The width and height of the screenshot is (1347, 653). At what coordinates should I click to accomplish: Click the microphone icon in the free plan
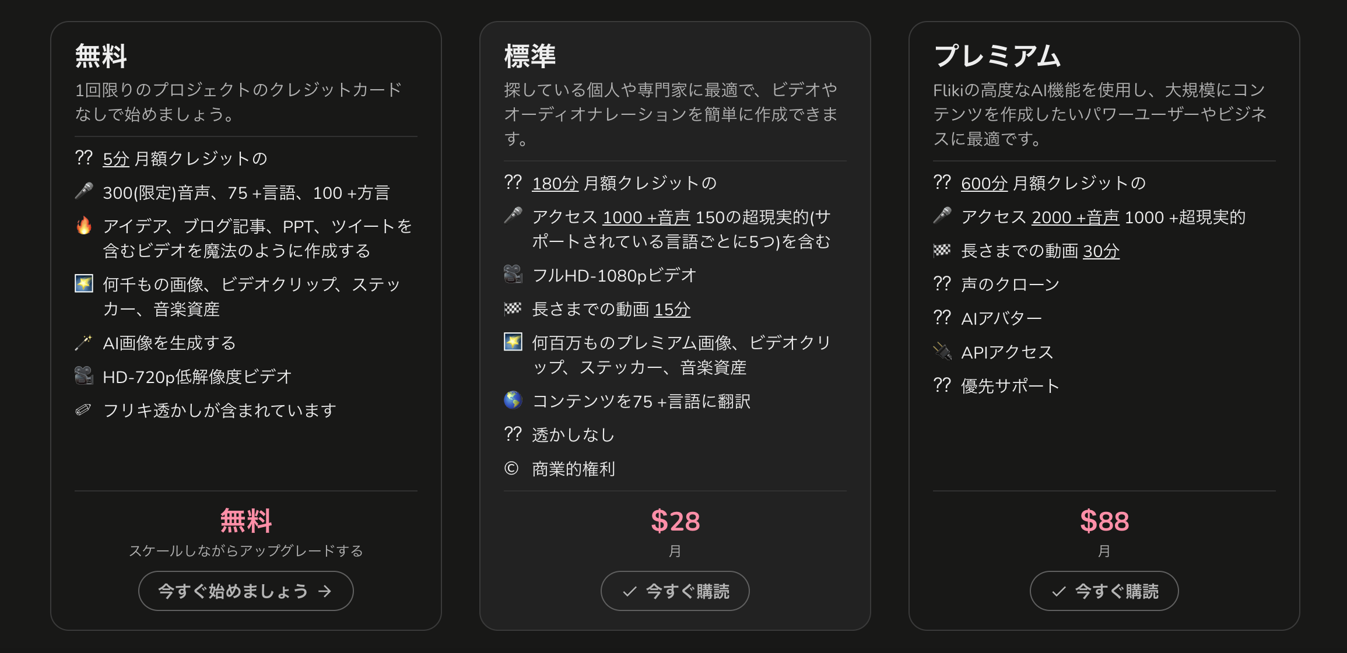[x=84, y=191]
